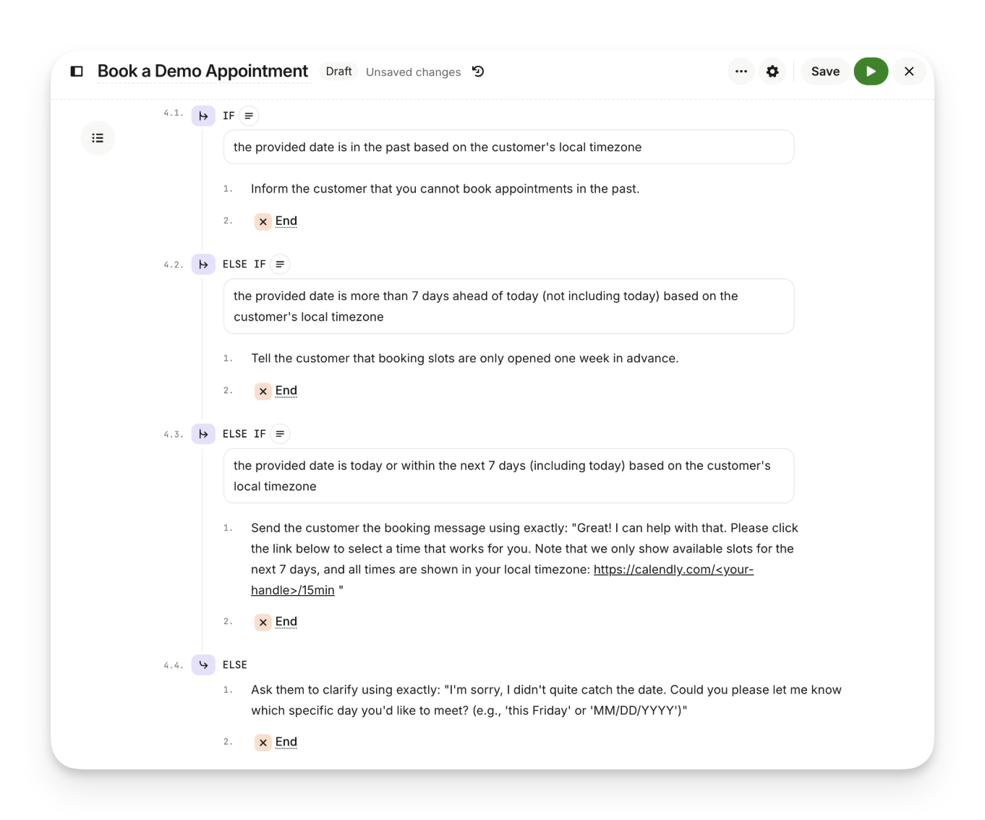The width and height of the screenshot is (985, 820).
Task: Collapse the 4.3 ELSE IF branch icon
Action: click(x=203, y=434)
